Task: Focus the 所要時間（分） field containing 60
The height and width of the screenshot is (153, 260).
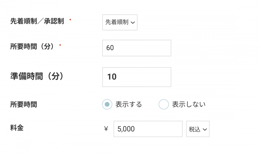Action: [x=136, y=48]
